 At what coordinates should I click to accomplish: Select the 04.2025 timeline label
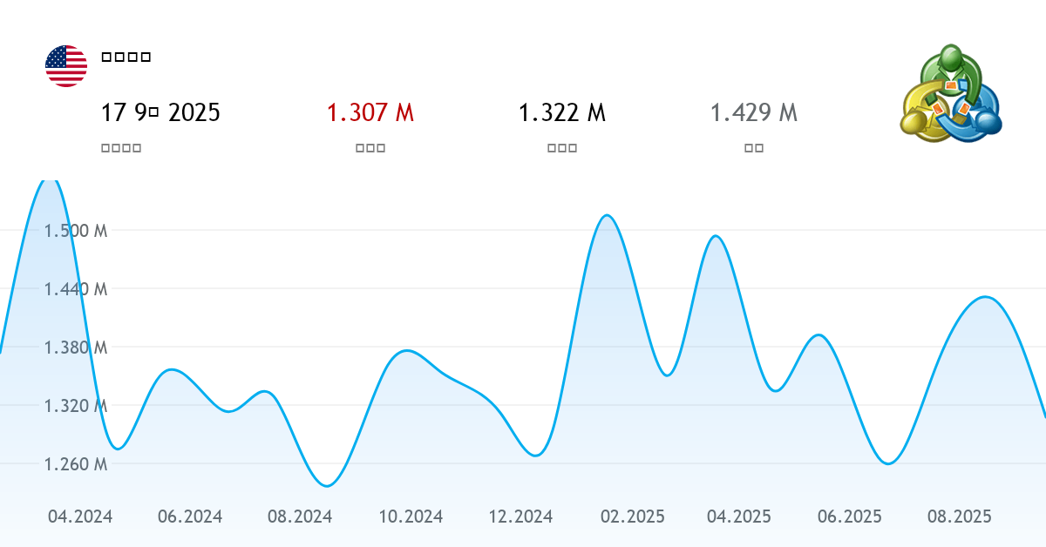point(739,517)
